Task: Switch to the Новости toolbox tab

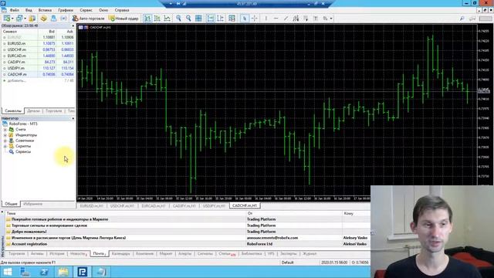Action: tap(78, 254)
